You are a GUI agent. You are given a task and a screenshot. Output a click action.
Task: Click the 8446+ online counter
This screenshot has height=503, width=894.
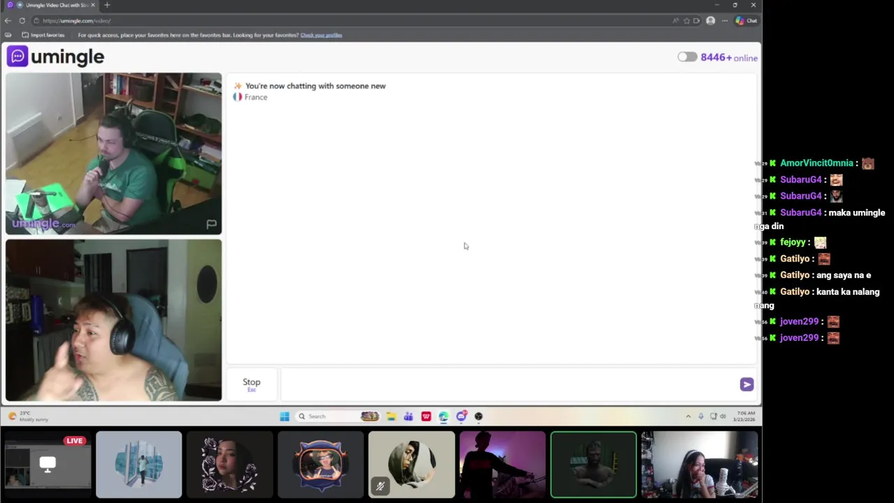pos(728,57)
